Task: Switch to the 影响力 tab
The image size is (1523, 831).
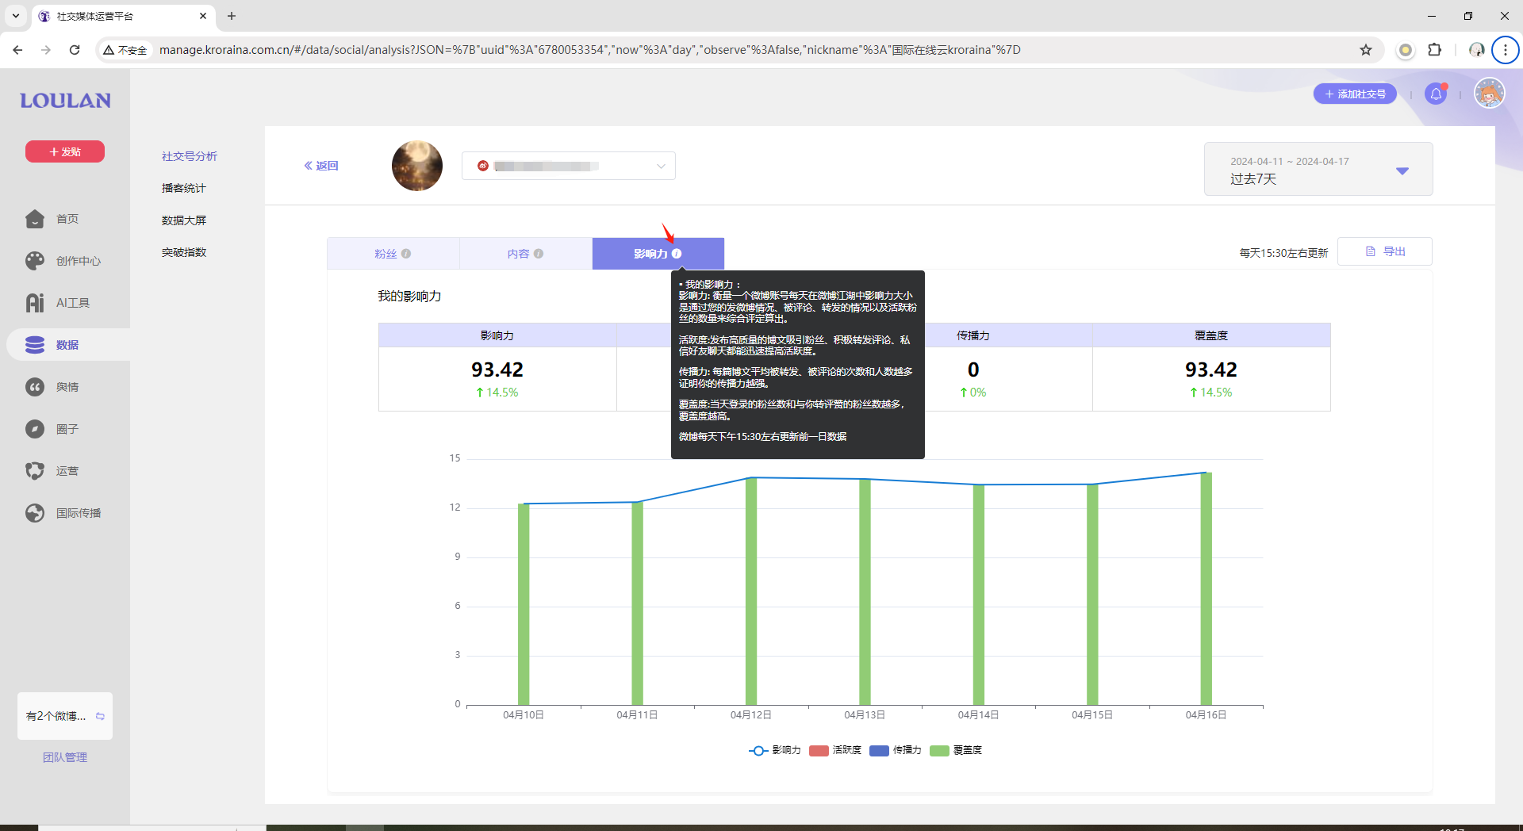Action: [x=658, y=254]
